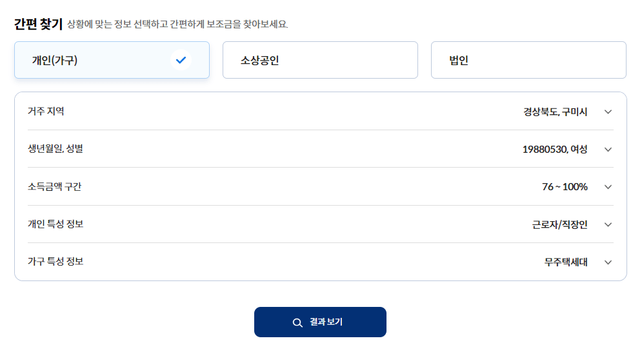This screenshot has width=642, height=363.
Task: Click the 거주 지역 row label
Action: [46, 112]
